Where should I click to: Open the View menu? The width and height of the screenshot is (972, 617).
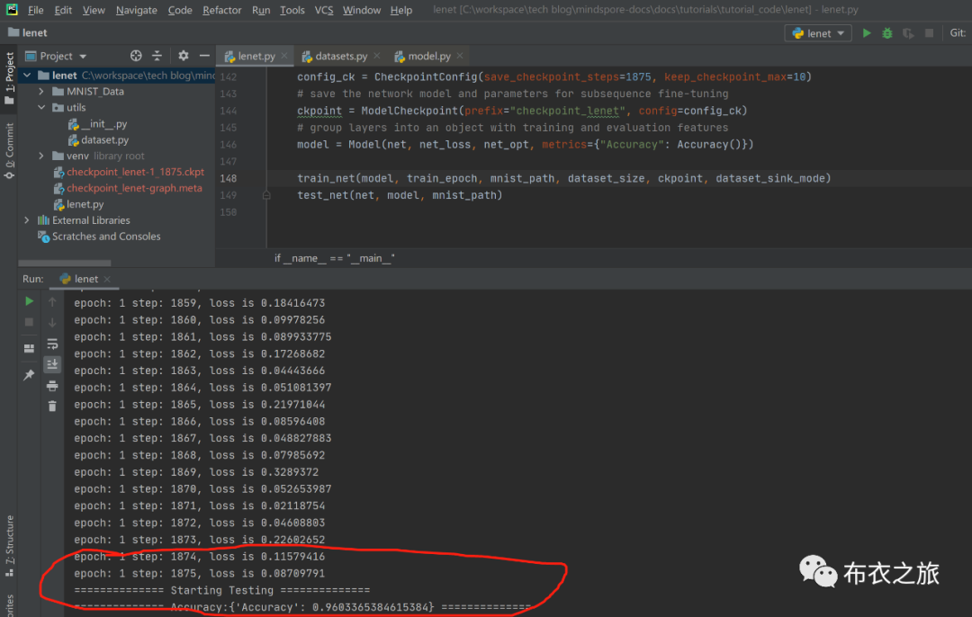tap(94, 10)
